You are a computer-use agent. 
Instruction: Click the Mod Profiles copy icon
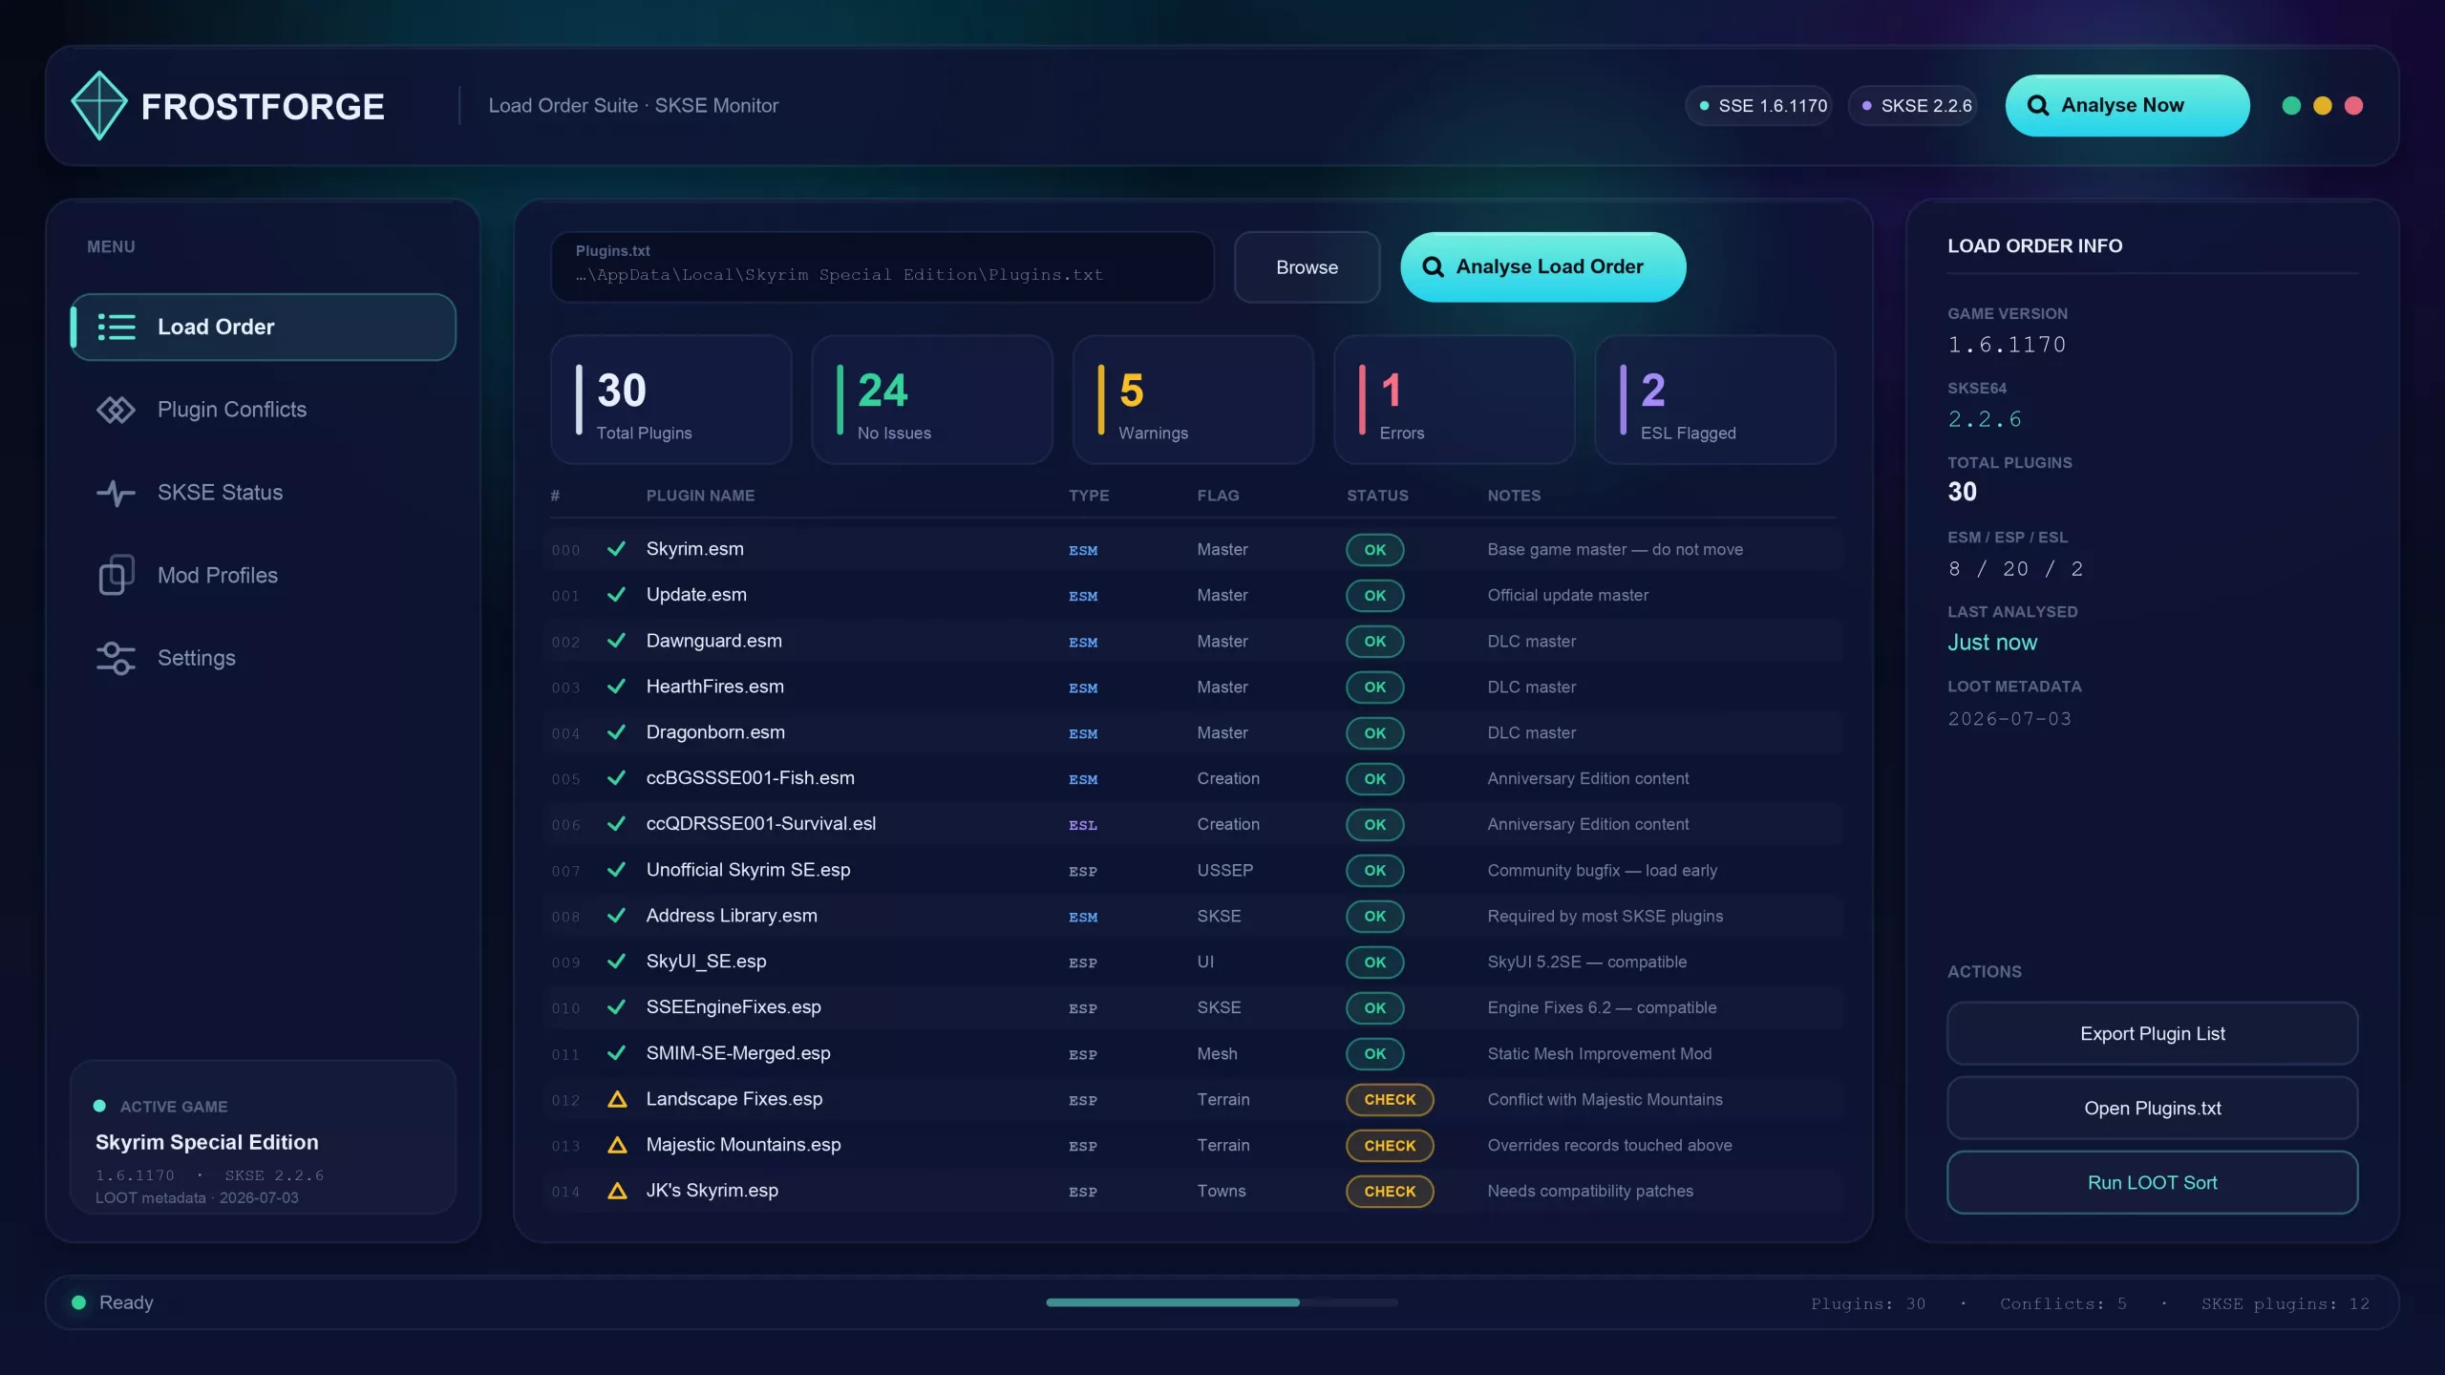pos(117,575)
